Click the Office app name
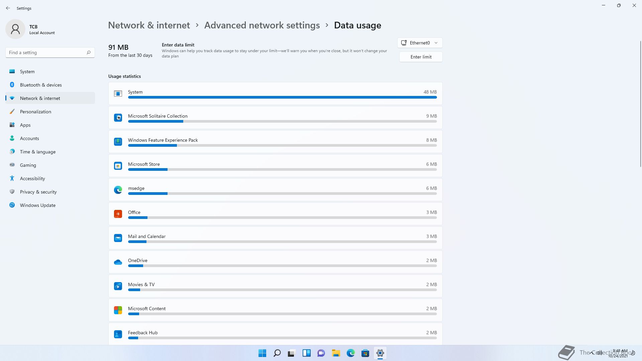 134,212
